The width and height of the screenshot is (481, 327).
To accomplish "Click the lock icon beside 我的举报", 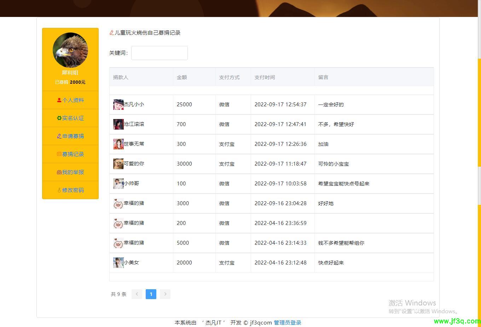I will (x=59, y=172).
